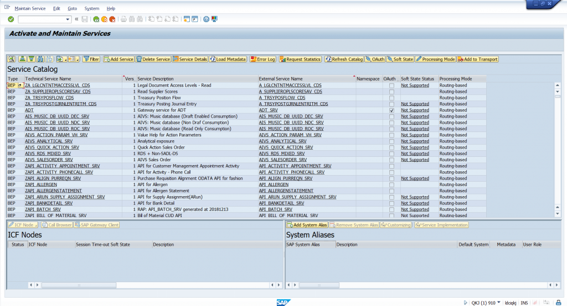Viewport: 567px width, 306px height.
Task: Click the Sort Descending icon
Action: click(31, 59)
